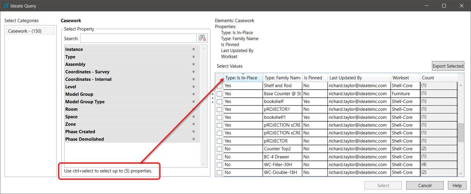Expand the Phase Created group

(x=194, y=131)
